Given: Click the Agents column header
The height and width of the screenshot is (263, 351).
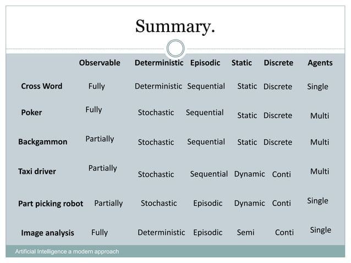Looking at the screenshot, I should 320,63.
